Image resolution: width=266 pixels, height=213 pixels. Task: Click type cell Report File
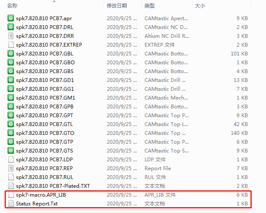(x=158, y=168)
